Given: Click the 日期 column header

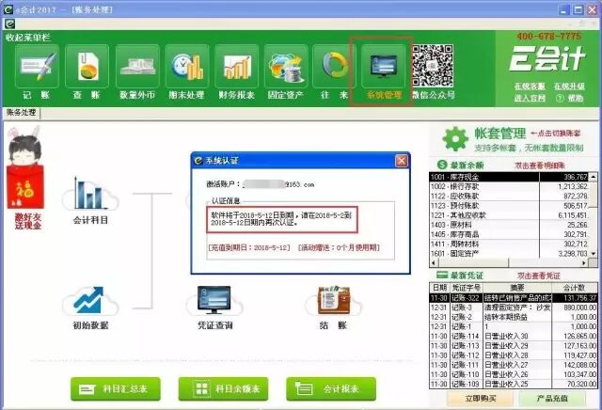Looking at the screenshot, I should click(x=439, y=288).
